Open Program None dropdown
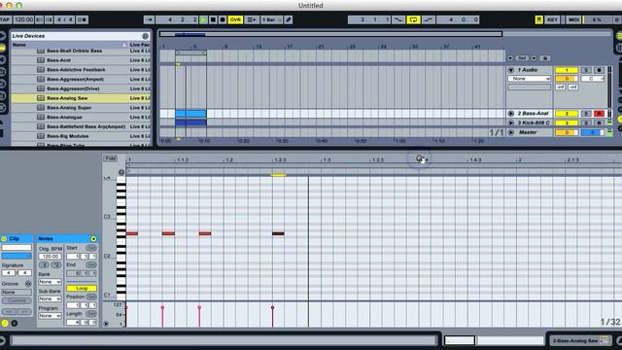622x350 pixels. (x=50, y=316)
